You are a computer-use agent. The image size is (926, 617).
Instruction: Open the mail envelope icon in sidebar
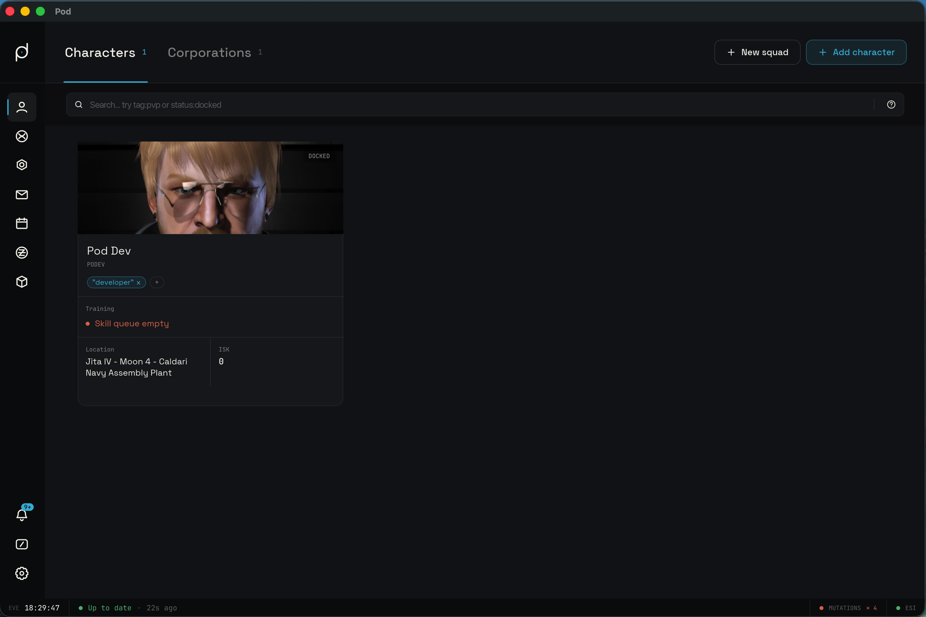(x=21, y=194)
